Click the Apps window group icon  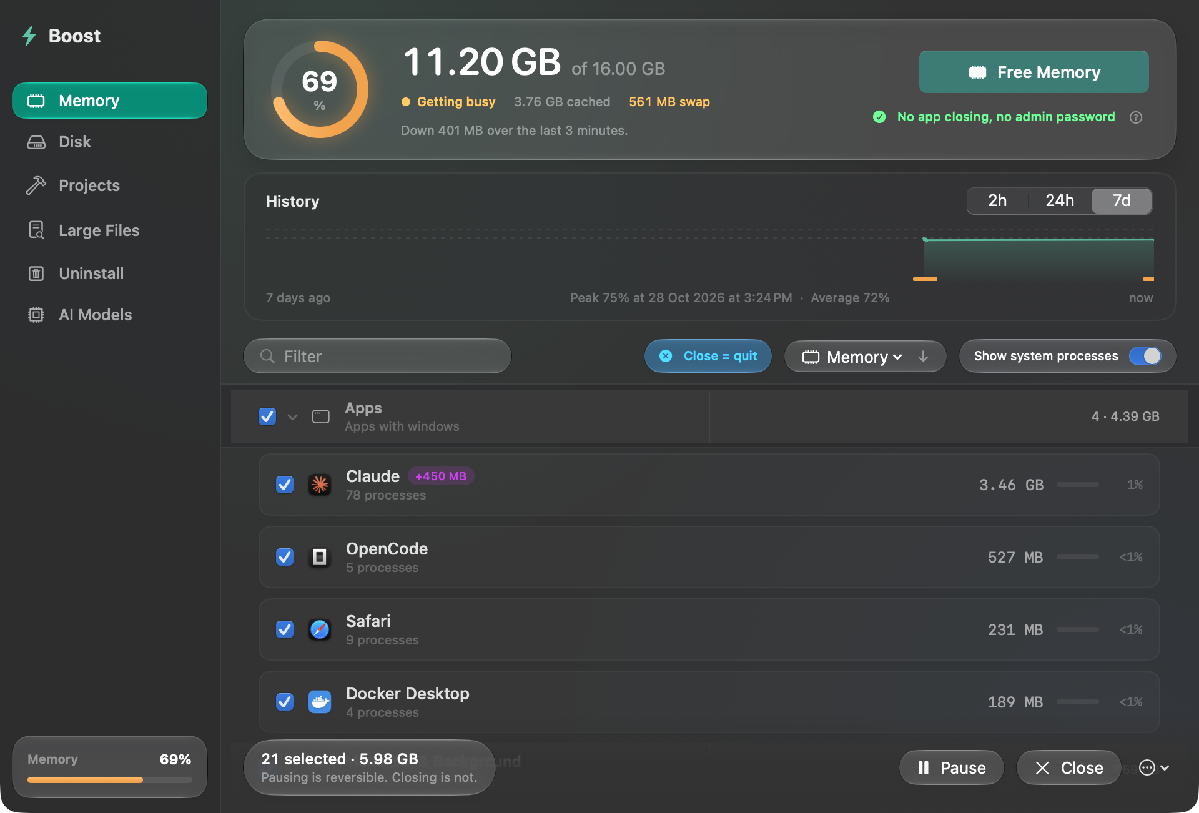321,416
